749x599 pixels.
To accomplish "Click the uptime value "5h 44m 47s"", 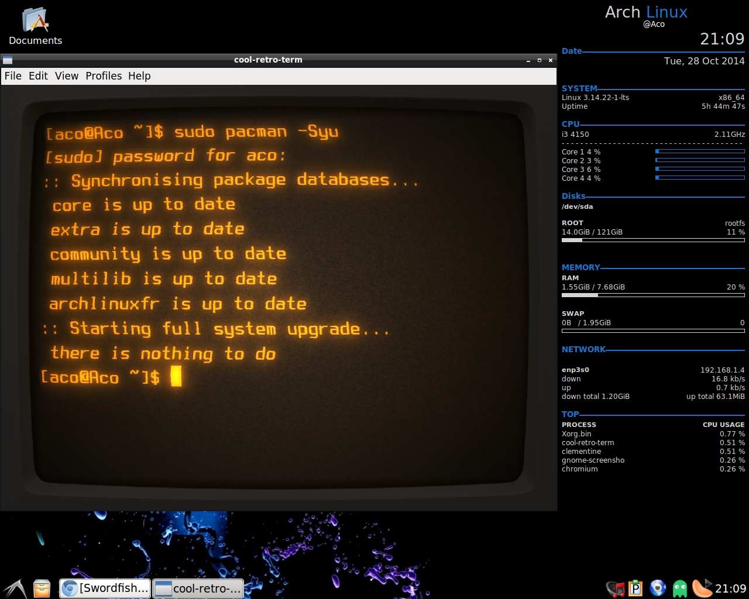I will 723,106.
